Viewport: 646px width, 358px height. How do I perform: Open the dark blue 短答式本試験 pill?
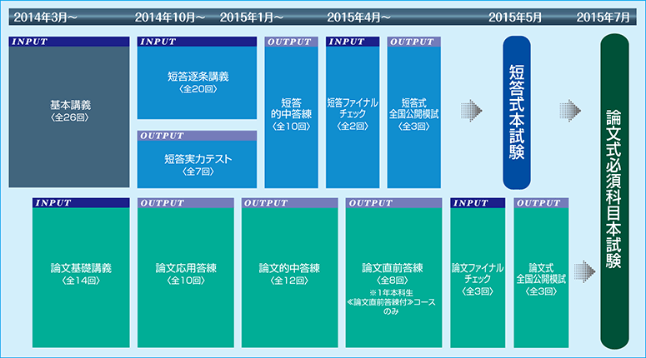517,110
